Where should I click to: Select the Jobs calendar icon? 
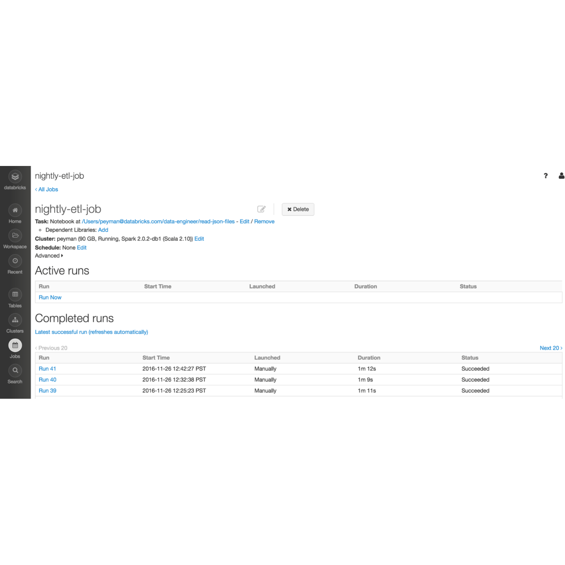tap(15, 345)
